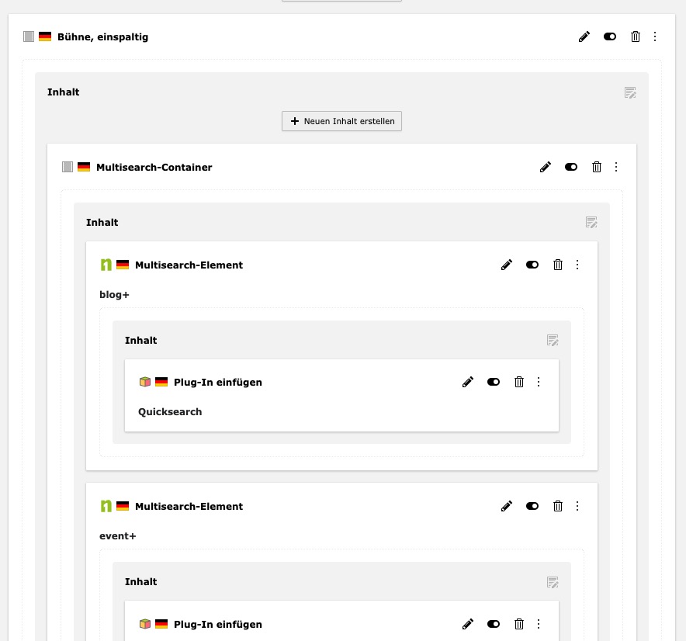Delete the Bühne, einspaltig element

[x=636, y=36]
